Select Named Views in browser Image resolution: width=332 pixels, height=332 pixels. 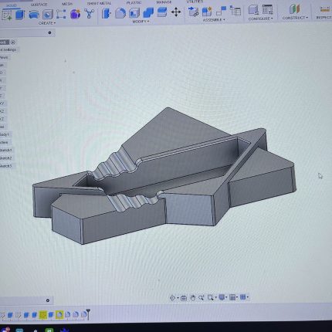click(4, 57)
